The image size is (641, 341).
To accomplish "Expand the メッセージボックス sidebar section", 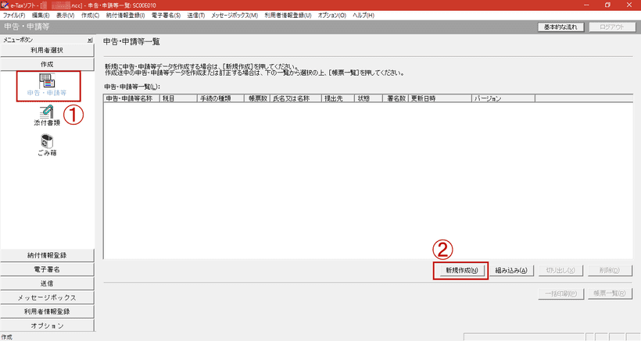I will click(x=47, y=297).
